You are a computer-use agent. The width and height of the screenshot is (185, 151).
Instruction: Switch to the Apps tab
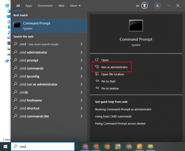pos(29,6)
